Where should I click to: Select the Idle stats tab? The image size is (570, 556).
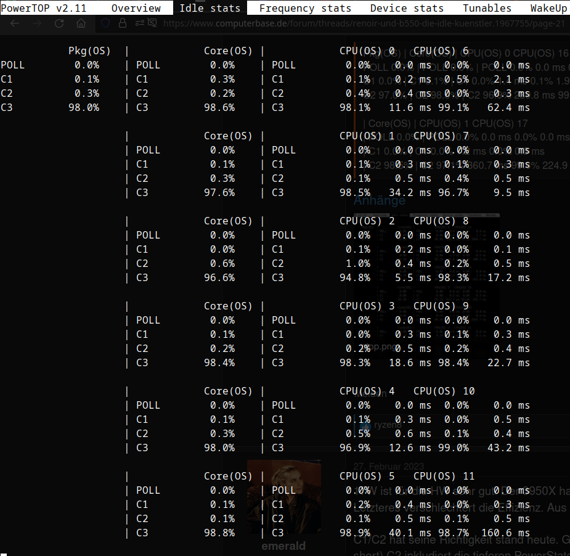210,8
